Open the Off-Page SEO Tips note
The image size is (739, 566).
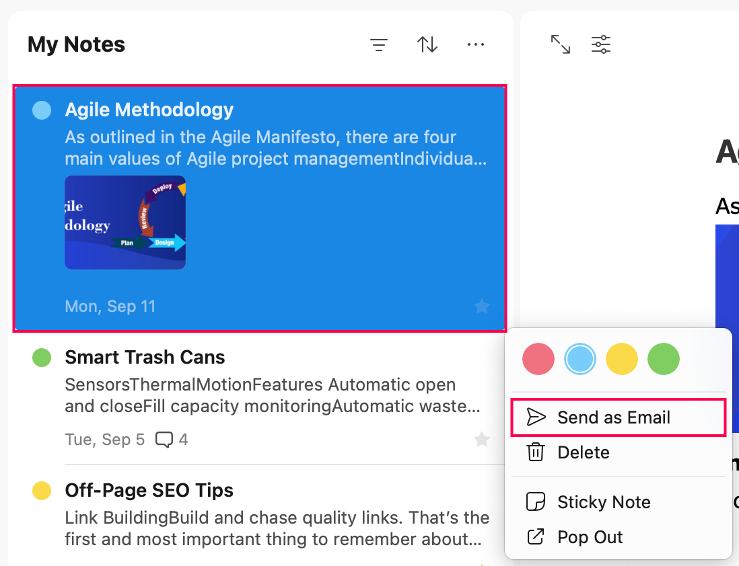(260, 516)
